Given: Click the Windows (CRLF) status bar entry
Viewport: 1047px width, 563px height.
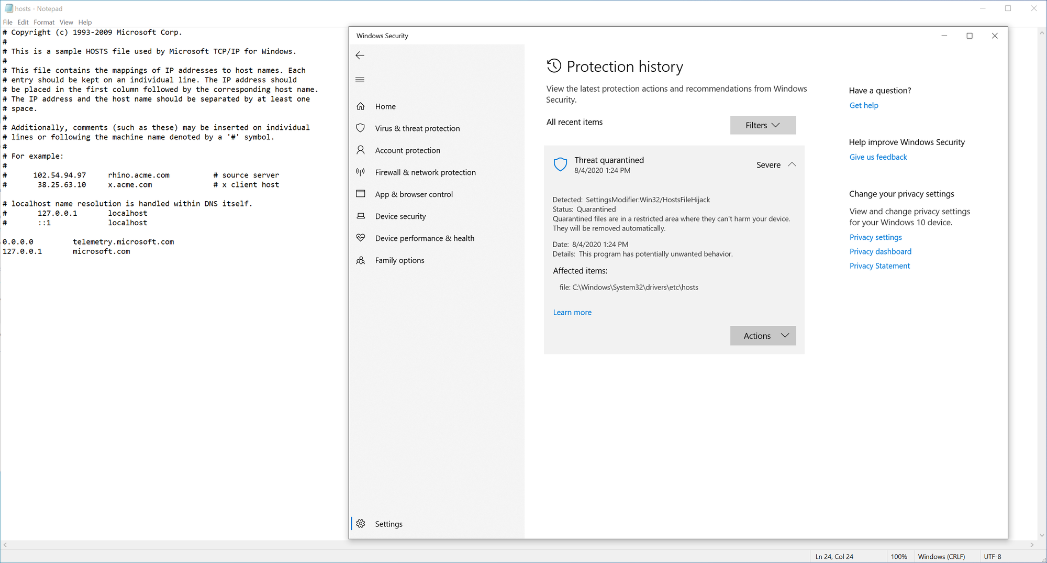Looking at the screenshot, I should pos(941,557).
